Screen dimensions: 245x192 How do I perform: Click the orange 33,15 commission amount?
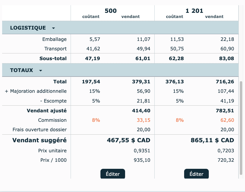tap(143, 120)
